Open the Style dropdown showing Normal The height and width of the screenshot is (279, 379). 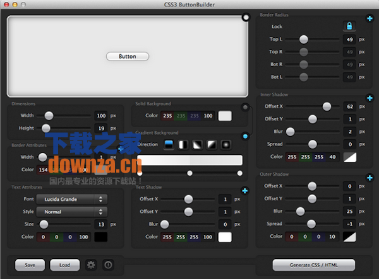point(72,212)
